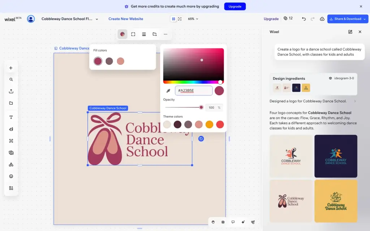The image size is (370, 231).
Task: Select the hand pan tool at bottom toolbar
Action: (x=213, y=222)
